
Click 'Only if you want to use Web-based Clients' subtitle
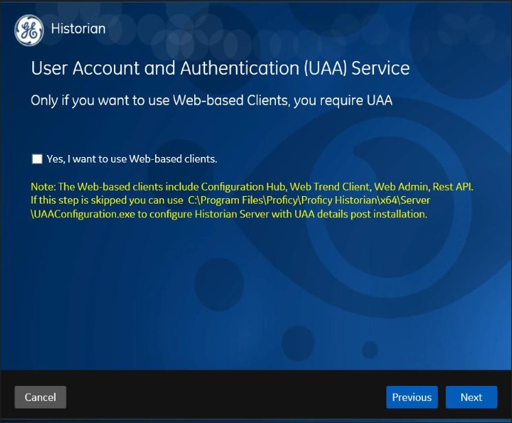[211, 101]
